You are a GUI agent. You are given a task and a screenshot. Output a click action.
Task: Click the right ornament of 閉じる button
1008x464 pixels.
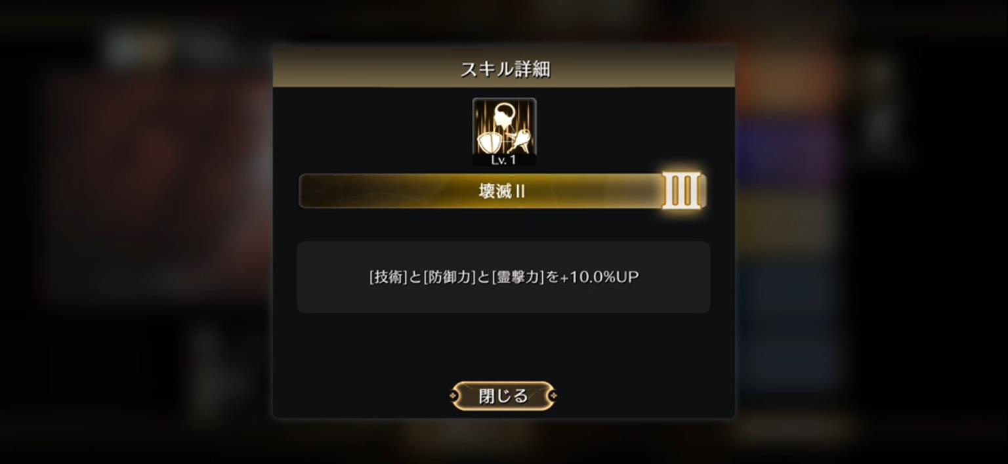pos(553,396)
